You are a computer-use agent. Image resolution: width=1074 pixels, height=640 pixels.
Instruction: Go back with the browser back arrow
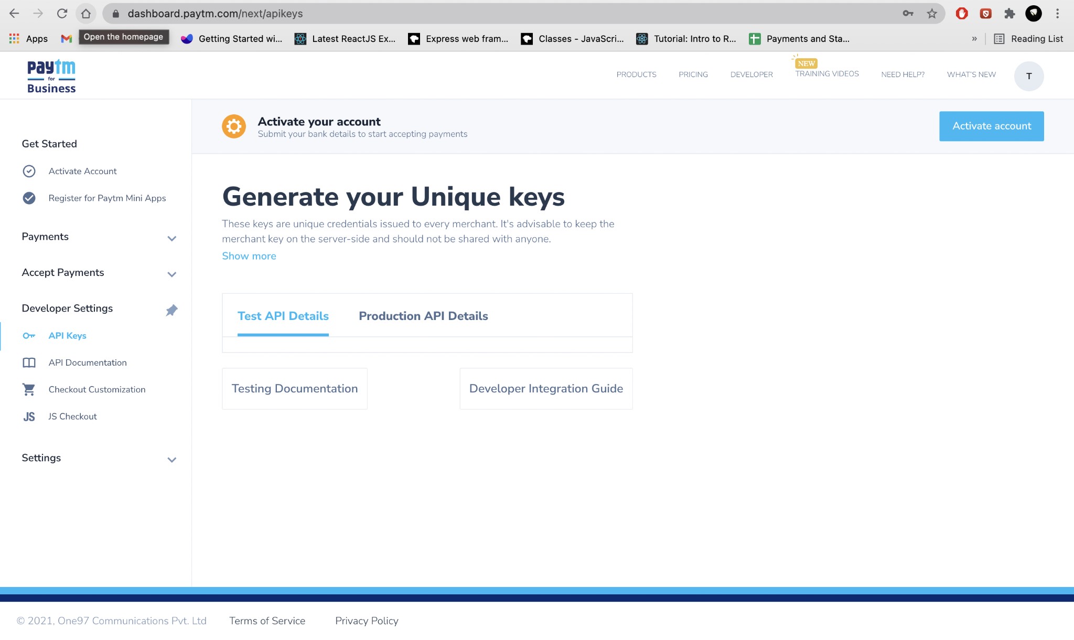tap(15, 14)
